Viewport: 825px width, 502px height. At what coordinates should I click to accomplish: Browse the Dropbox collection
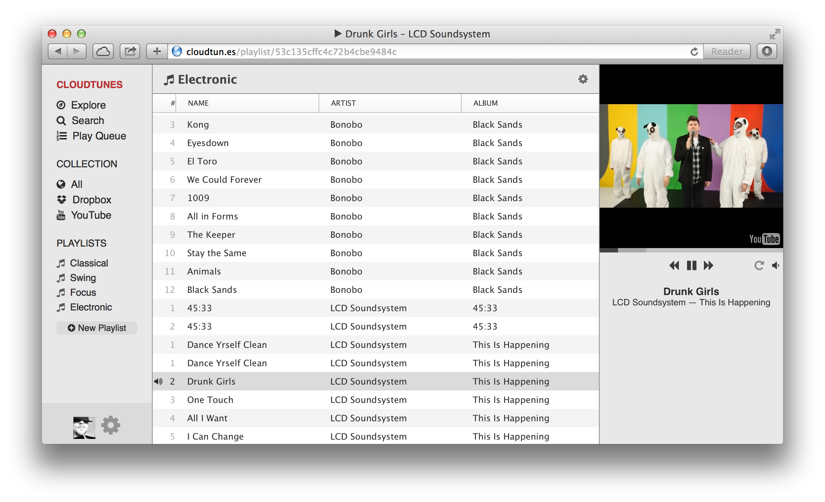[91, 200]
